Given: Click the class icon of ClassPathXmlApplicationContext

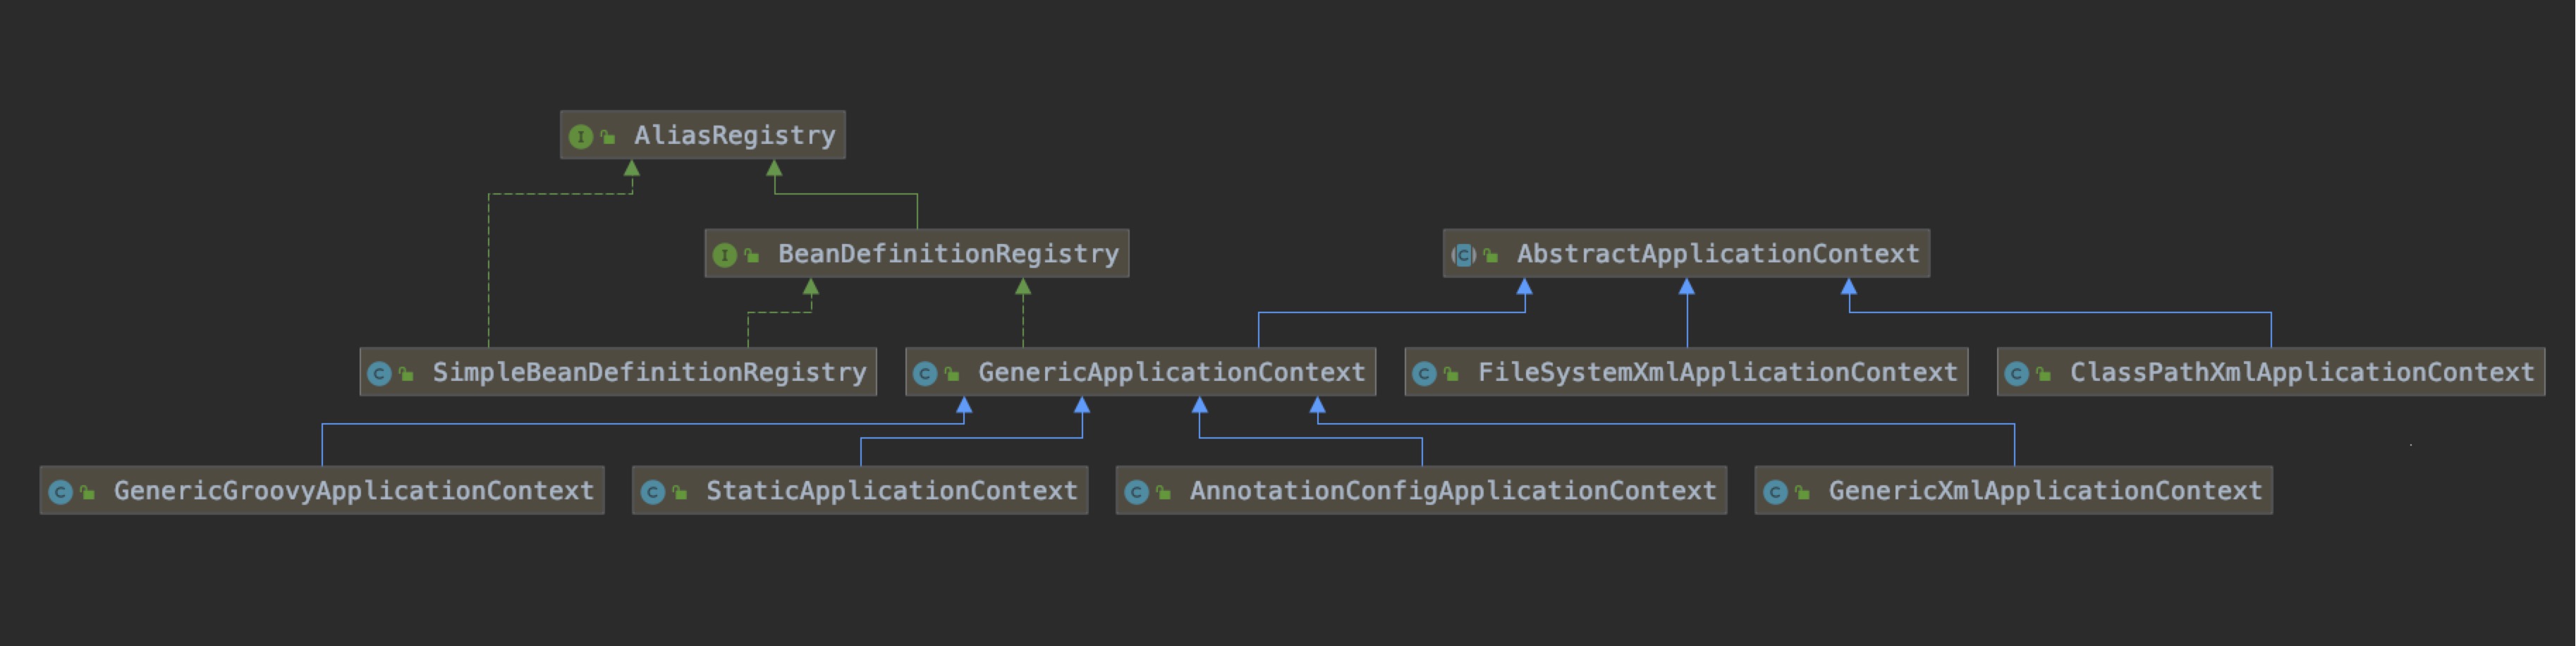Looking at the screenshot, I should 2016,374.
